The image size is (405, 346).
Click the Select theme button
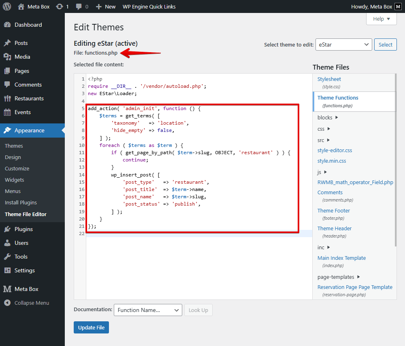point(386,45)
